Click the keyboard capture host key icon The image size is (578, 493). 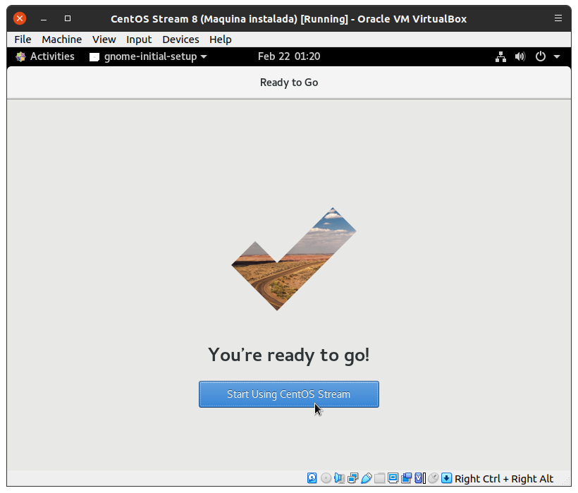tap(446, 478)
